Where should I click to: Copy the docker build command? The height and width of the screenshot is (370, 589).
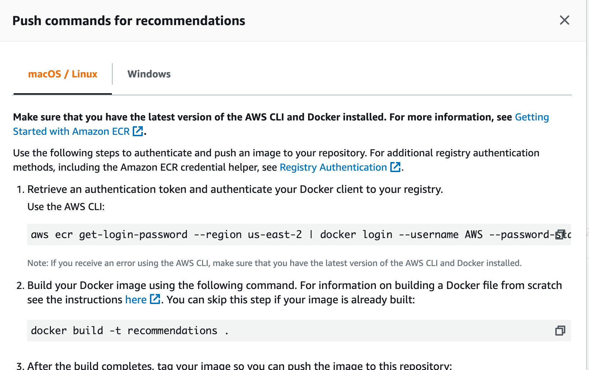point(560,330)
